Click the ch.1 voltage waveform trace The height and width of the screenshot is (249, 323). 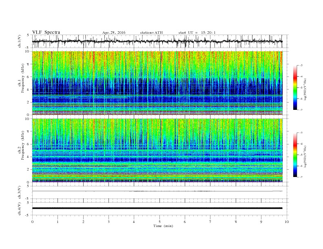pos(157,41)
